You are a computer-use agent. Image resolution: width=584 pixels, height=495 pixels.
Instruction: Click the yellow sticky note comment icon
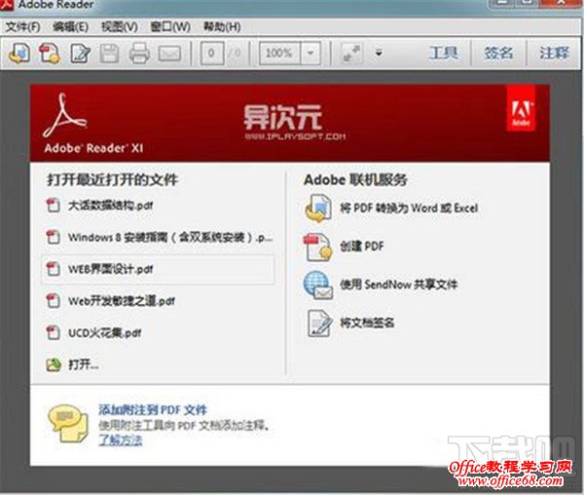(68, 424)
